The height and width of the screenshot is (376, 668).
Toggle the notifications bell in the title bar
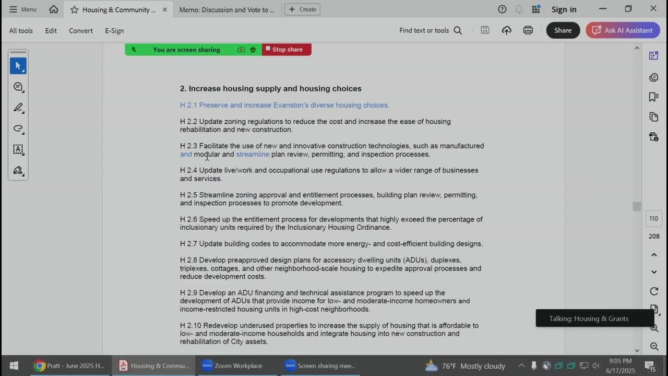[519, 9]
